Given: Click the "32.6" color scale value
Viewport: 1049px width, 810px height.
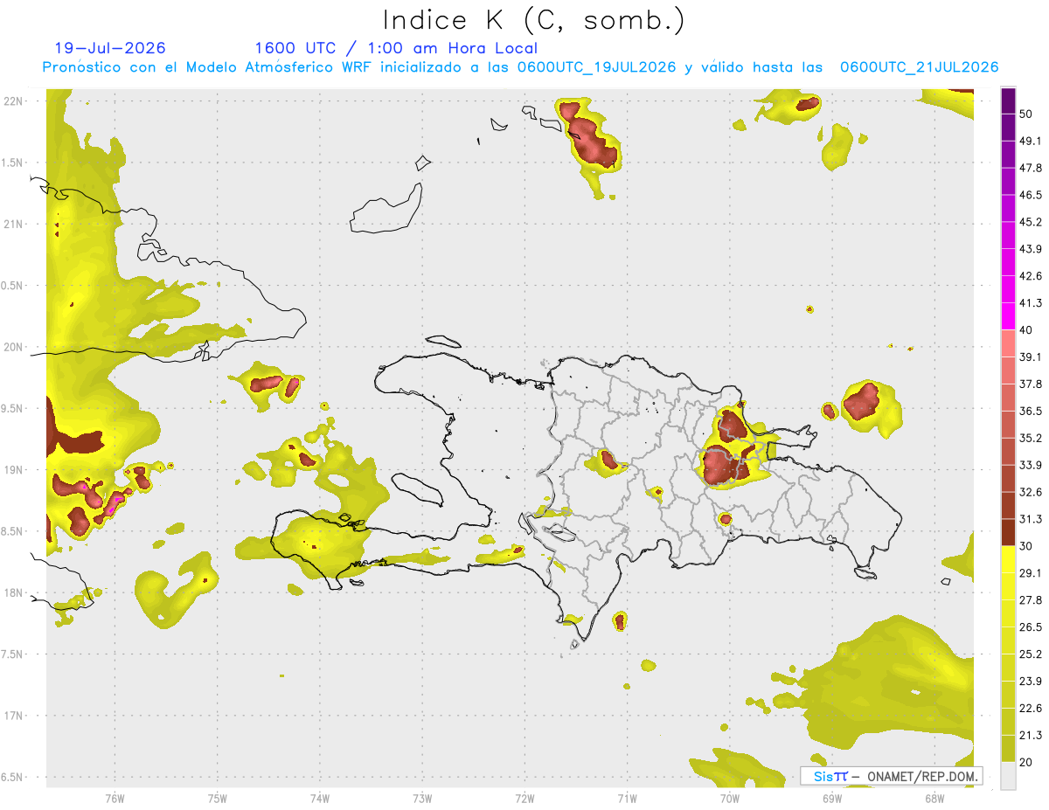Looking at the screenshot, I should tap(1032, 492).
